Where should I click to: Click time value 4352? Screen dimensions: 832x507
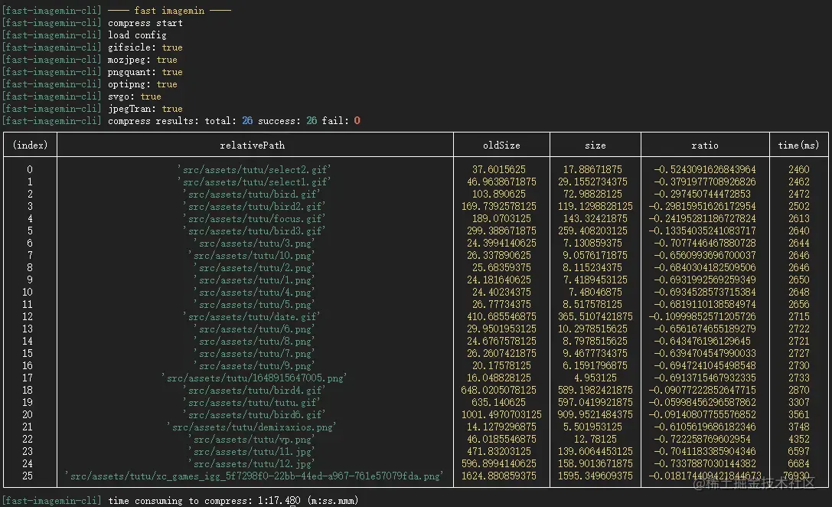click(798, 439)
